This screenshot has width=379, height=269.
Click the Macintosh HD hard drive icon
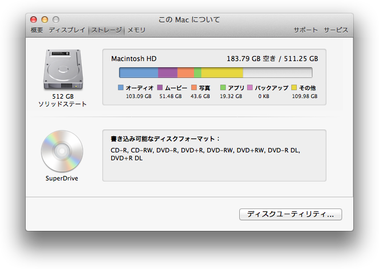point(63,70)
